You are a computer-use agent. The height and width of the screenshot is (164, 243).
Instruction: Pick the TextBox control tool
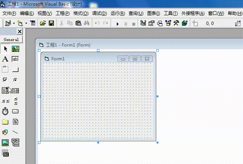(x=16, y=59)
